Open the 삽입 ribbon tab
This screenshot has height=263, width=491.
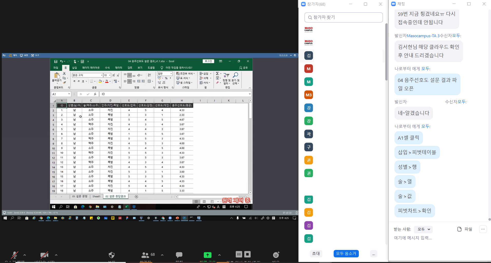click(x=74, y=68)
